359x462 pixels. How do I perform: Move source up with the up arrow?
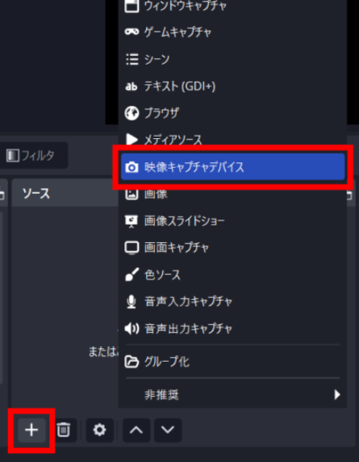[136, 430]
